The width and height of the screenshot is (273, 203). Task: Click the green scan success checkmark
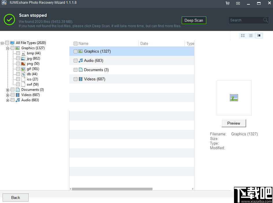(9, 19)
